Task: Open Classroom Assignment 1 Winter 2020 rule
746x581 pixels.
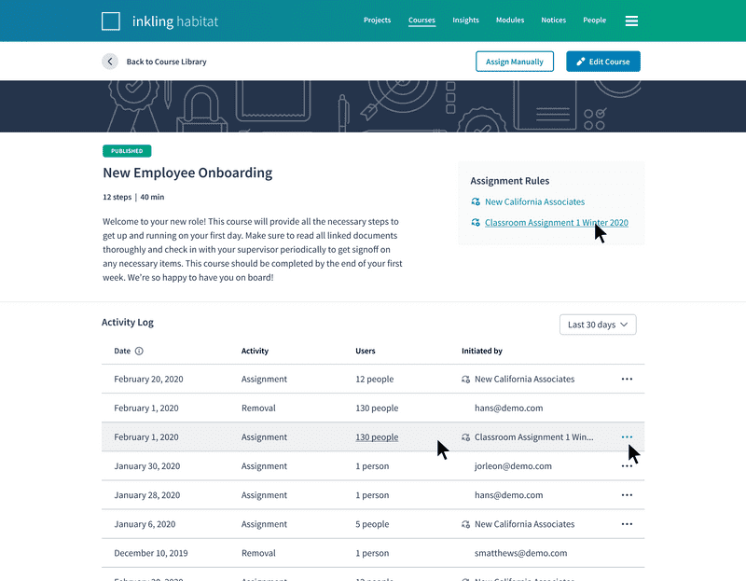Action: [556, 223]
